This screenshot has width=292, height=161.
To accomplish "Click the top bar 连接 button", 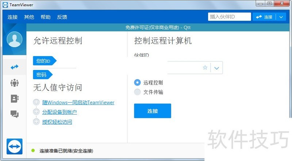I will pos(264,17).
